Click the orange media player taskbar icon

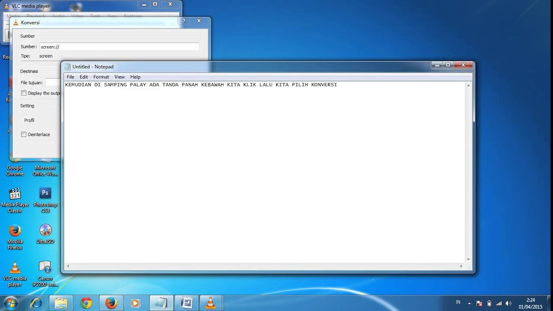(136, 303)
